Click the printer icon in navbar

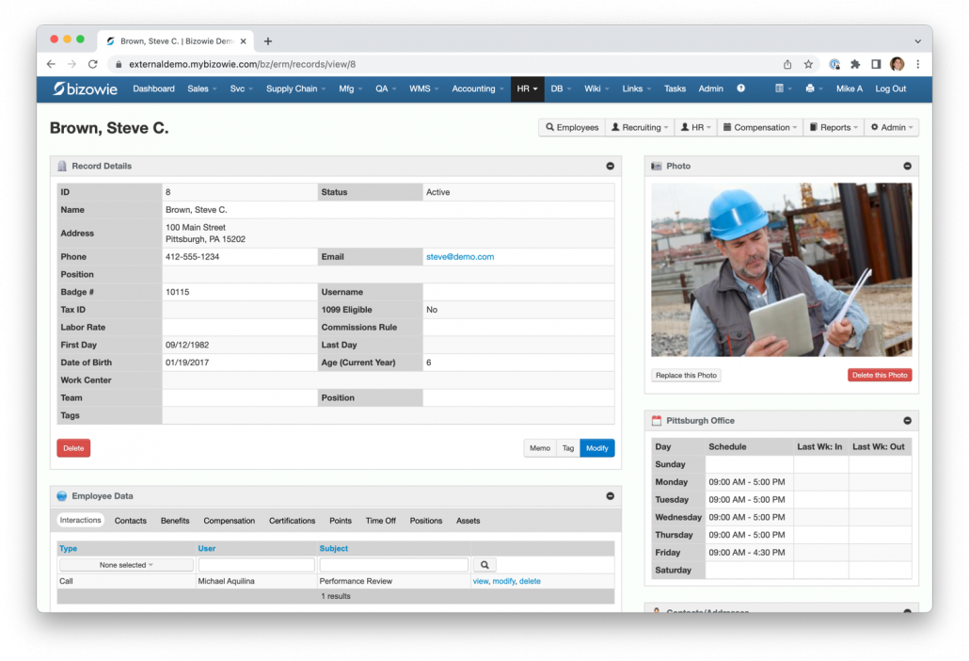[x=810, y=89]
